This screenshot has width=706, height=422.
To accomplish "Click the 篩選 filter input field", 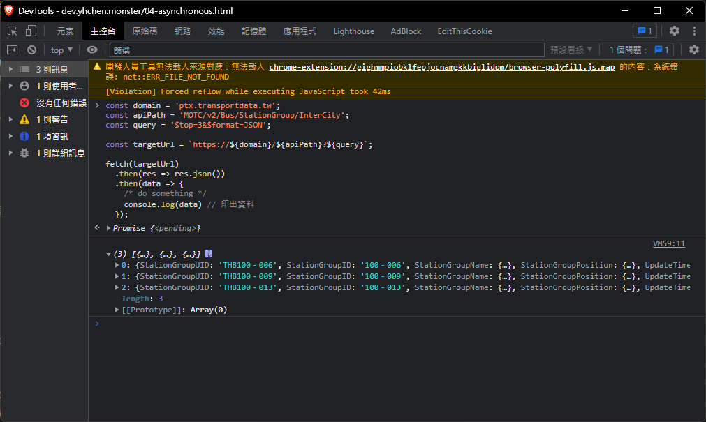I will (x=326, y=50).
